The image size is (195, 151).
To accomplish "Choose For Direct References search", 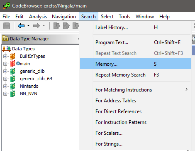I will (x=135, y=111).
